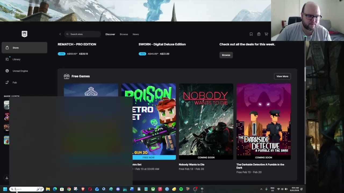Open the ENG US language switcher
This screenshot has width=344, height=193.
click(x=273, y=189)
